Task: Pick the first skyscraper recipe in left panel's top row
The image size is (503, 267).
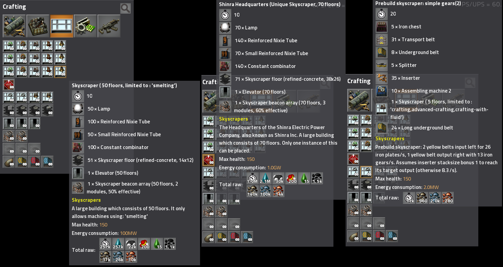Action: pos(9,46)
